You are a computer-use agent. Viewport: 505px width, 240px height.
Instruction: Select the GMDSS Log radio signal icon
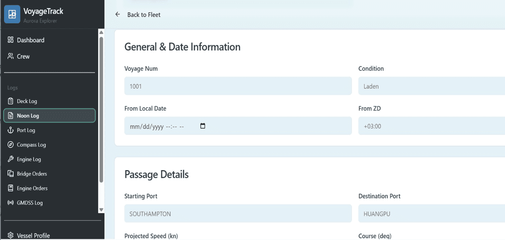tap(11, 203)
